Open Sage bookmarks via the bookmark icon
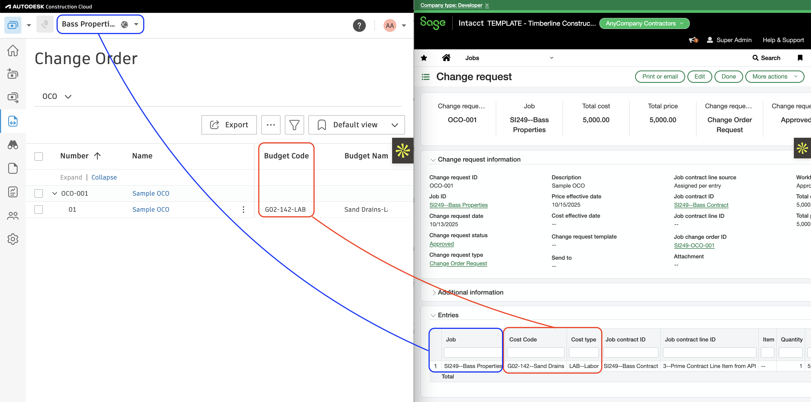This screenshot has height=402, width=811. coord(800,58)
